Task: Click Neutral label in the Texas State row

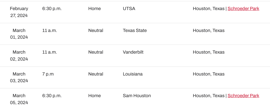Action: 96,30
